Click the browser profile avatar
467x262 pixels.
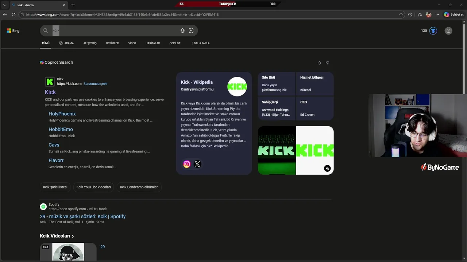click(x=428, y=15)
